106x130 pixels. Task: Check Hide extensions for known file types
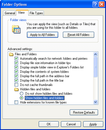16,102
